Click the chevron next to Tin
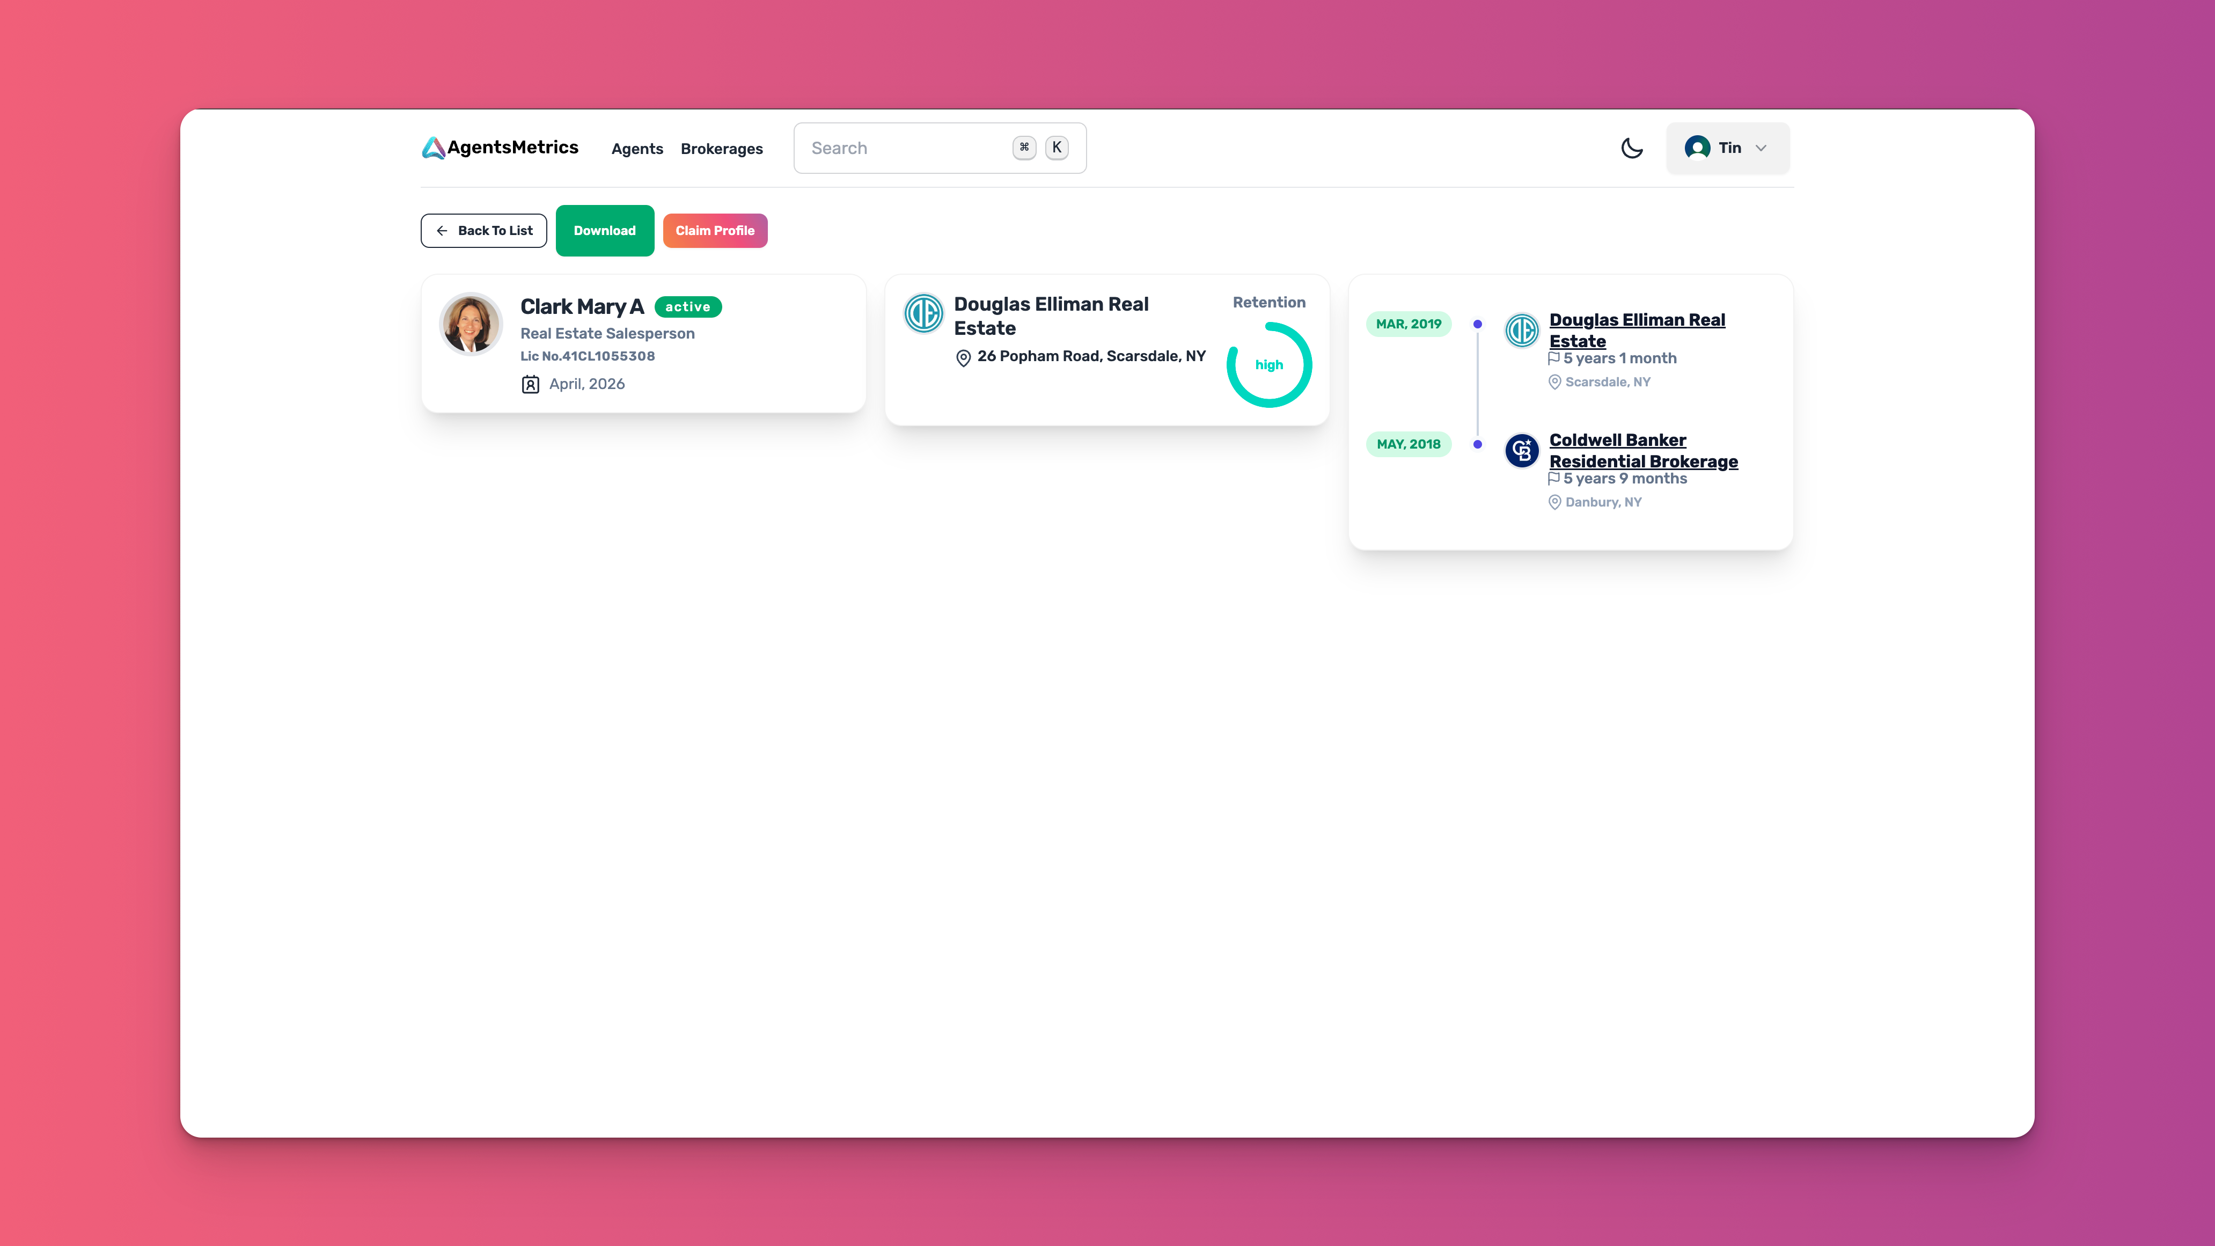Image resolution: width=2215 pixels, height=1246 pixels. point(1761,148)
